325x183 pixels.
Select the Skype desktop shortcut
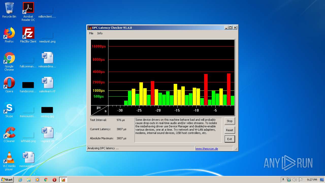click(9, 110)
